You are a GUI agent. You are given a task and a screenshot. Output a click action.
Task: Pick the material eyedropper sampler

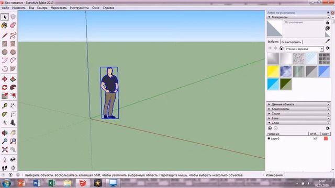tap(328, 41)
